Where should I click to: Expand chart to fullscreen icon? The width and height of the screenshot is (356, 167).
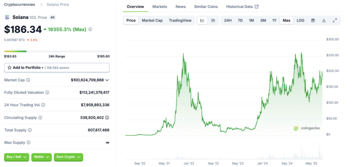pos(335,20)
